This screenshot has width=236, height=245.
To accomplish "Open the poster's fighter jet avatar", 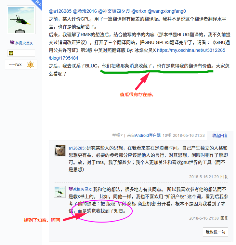I will pos(21,20).
